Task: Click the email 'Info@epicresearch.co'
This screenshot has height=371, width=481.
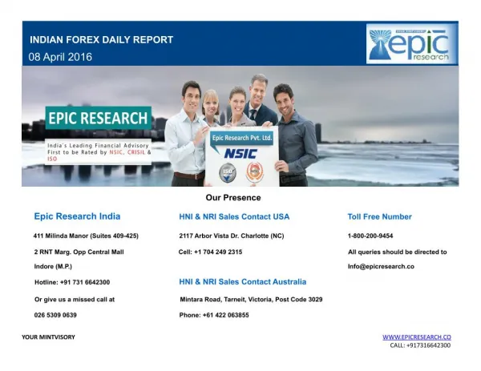Action: pyautogui.click(x=381, y=267)
